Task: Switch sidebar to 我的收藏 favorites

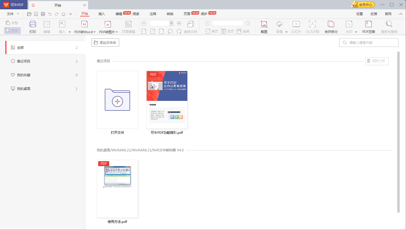Action: (24, 75)
